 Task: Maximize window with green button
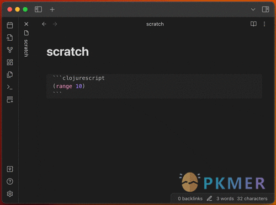point(25,9)
